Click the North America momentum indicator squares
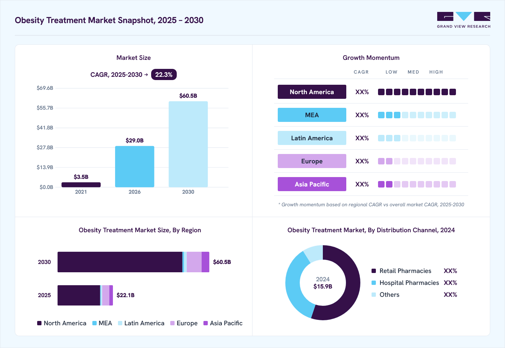Image resolution: width=505 pixels, height=348 pixels. (417, 92)
